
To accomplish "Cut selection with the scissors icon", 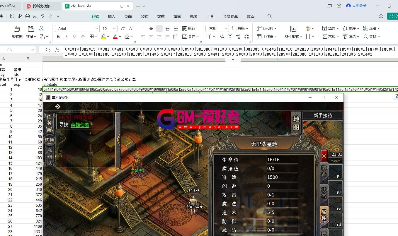I will tap(42, 28).
